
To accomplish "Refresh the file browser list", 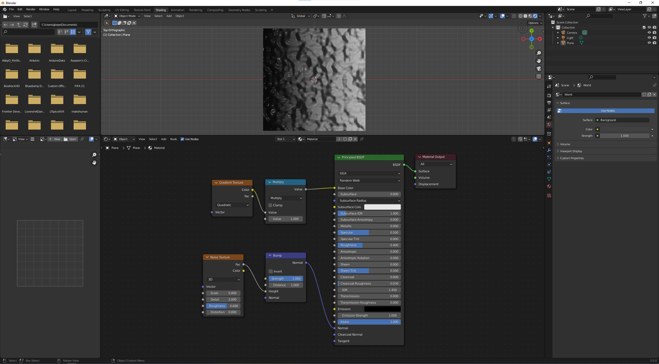I will click(x=25, y=25).
